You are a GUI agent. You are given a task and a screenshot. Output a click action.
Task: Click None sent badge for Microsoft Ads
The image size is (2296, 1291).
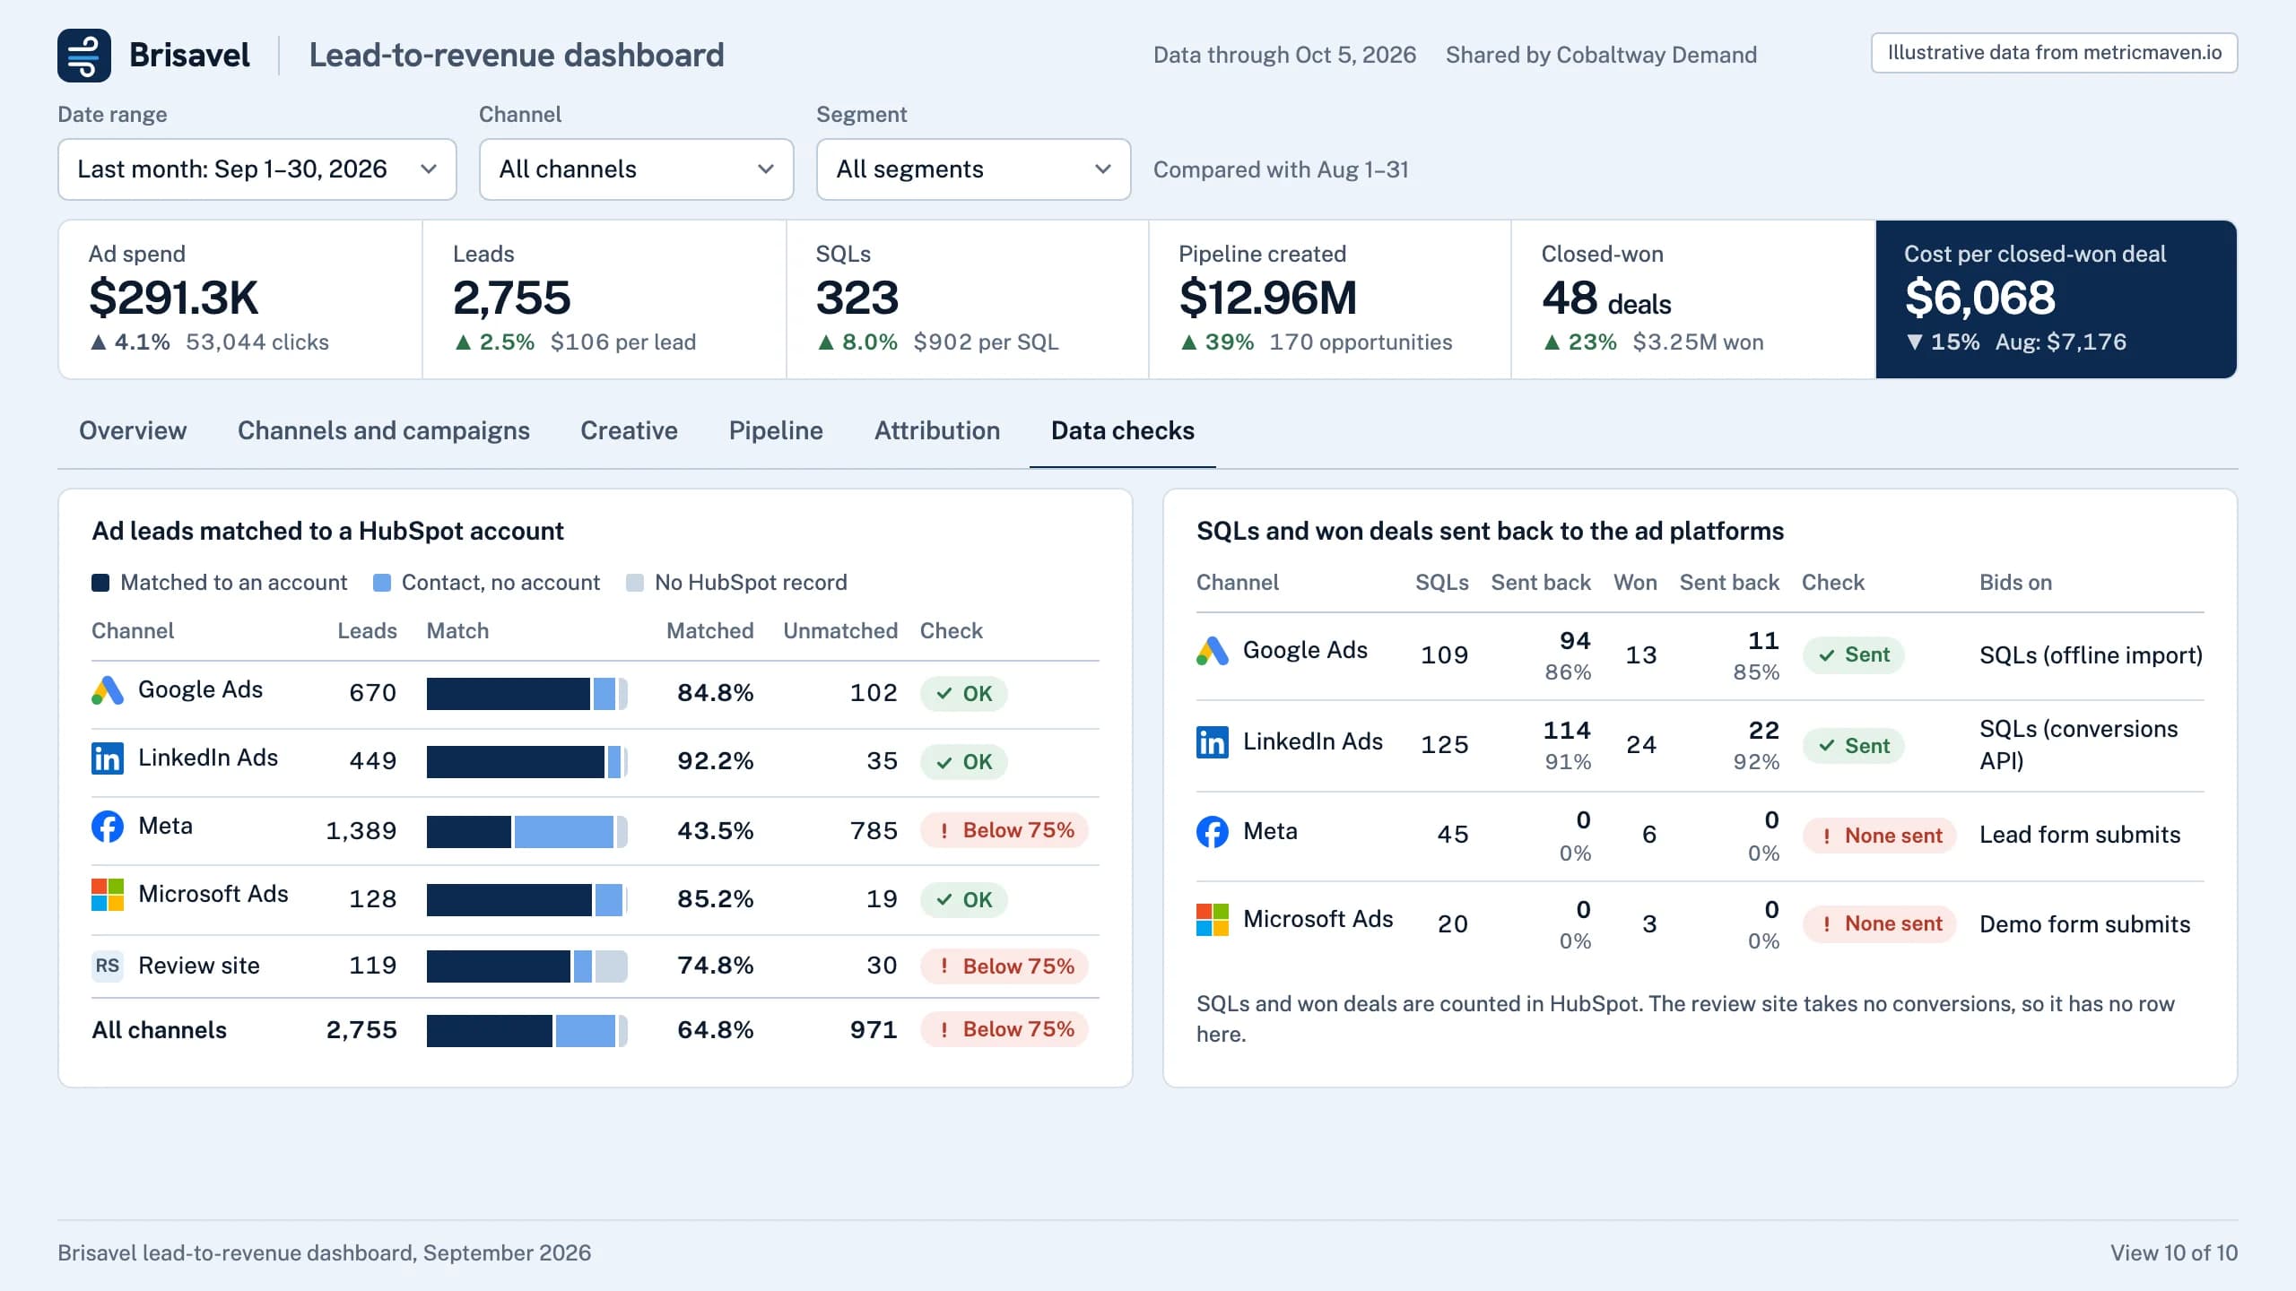click(1880, 923)
